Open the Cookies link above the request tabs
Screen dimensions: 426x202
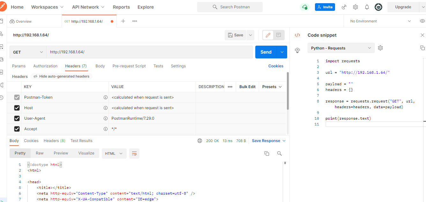pos(275,66)
